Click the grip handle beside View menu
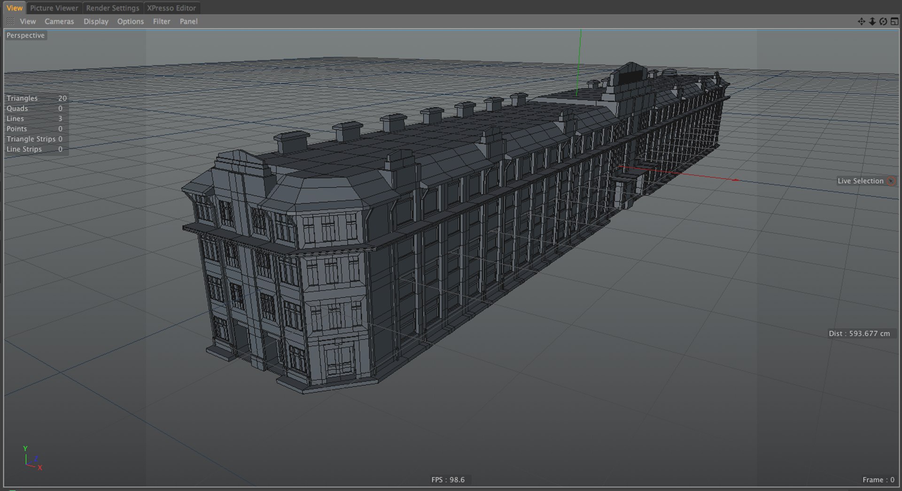Viewport: 902px width, 491px height. coord(10,22)
